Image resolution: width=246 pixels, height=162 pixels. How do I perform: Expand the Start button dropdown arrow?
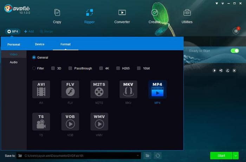(236, 156)
